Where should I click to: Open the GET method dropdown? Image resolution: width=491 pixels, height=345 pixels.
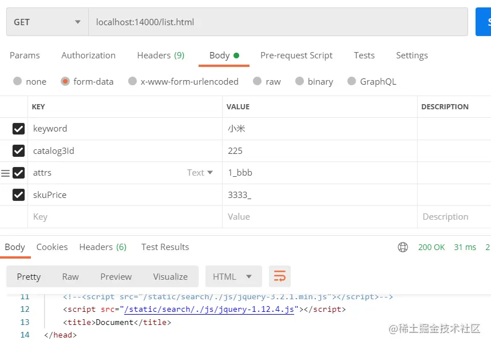coord(47,22)
